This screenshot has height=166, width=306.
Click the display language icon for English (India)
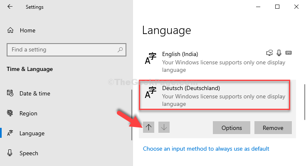(269, 53)
